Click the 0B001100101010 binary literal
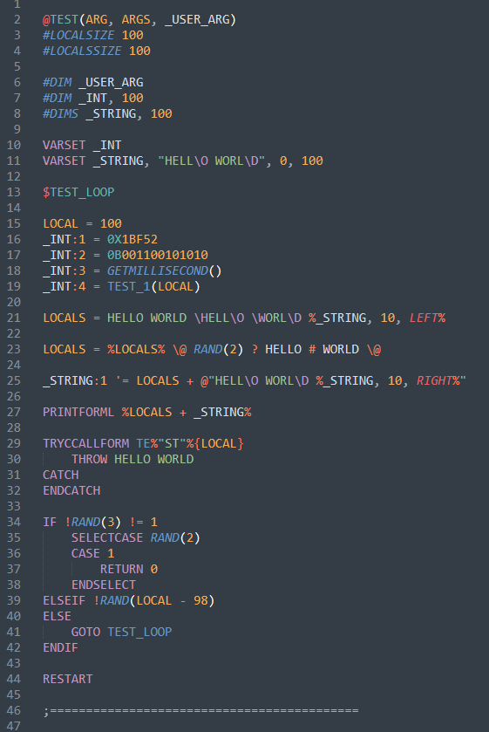Image resolution: width=489 pixels, height=732 pixels. click(x=158, y=256)
